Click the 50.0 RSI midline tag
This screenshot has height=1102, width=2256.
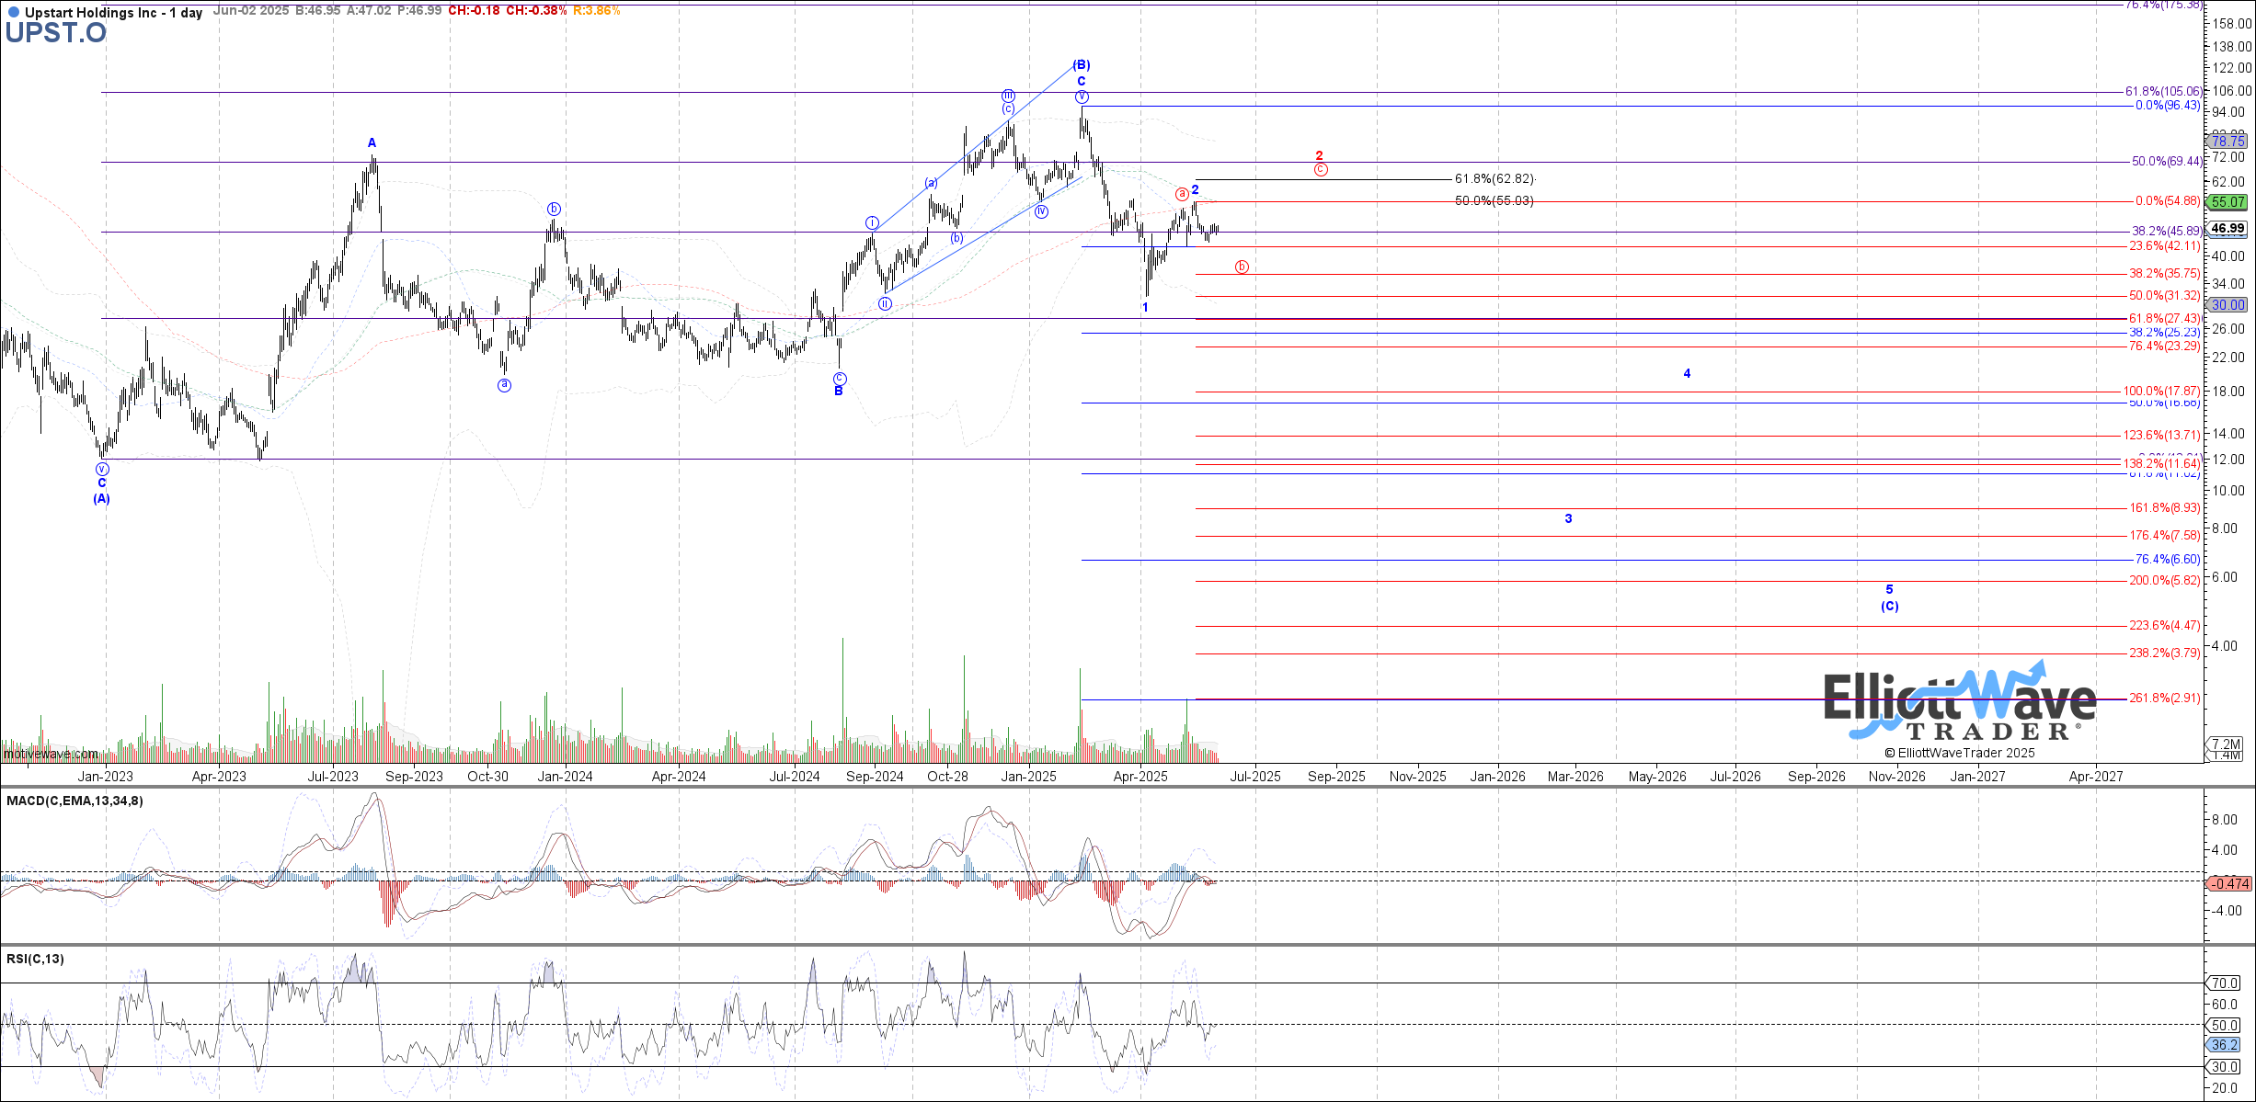click(2225, 1026)
